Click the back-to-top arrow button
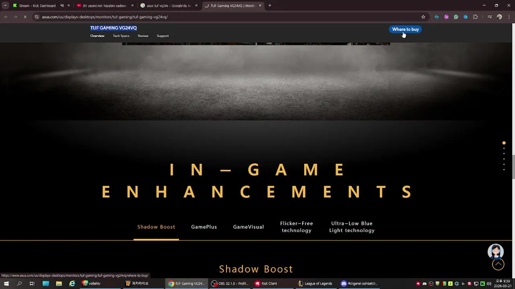Image resolution: width=515 pixels, height=289 pixels. [x=498, y=264]
